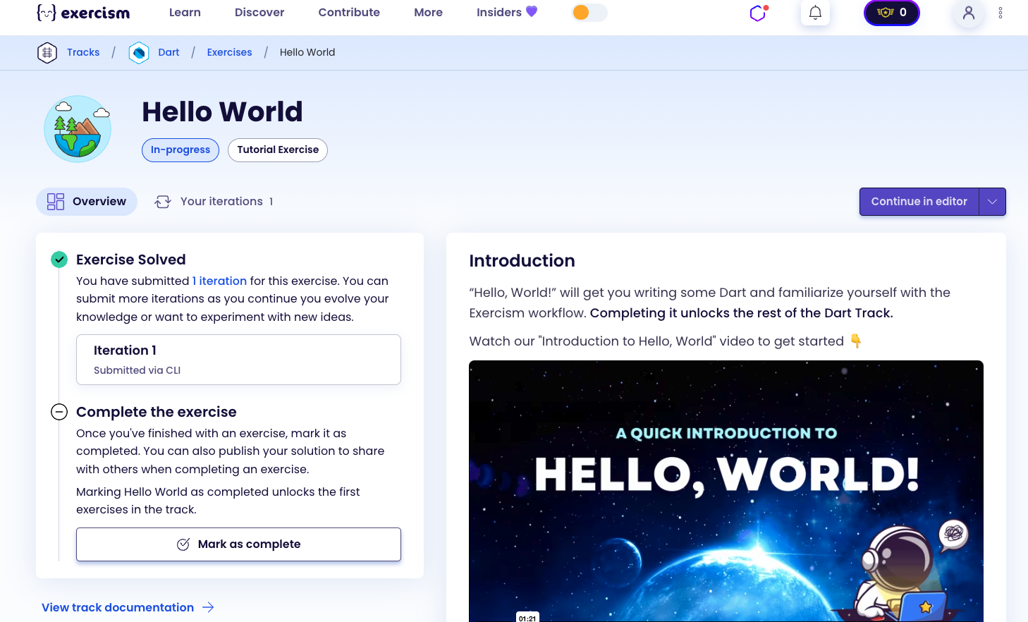Image resolution: width=1028 pixels, height=622 pixels.
Task: Go to Dart breadcrumb link
Action: tap(169, 52)
